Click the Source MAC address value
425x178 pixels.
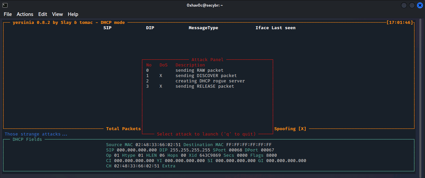(158, 145)
